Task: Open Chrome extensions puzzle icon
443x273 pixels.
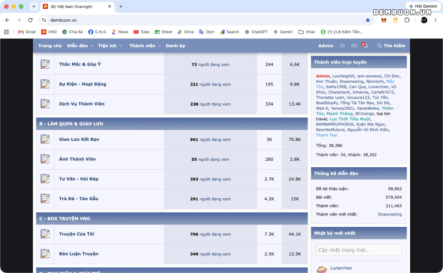Action: (407, 20)
